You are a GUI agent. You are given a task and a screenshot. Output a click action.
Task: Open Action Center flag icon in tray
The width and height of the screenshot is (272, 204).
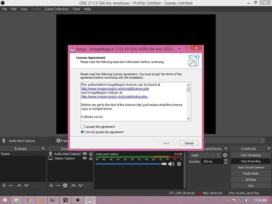[x=234, y=200]
